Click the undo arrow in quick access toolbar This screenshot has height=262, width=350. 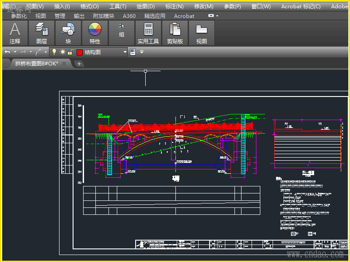point(7,52)
